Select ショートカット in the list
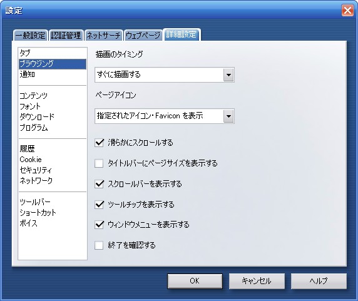 pyautogui.click(x=53, y=213)
